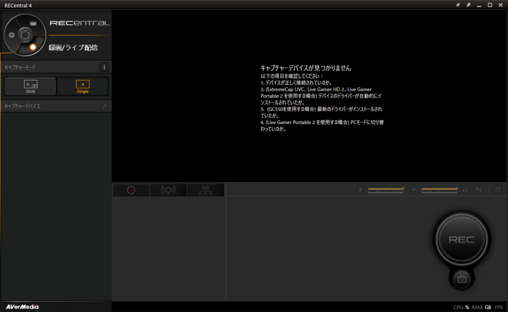Minimize the RECentral 4 window
The height and width of the screenshot is (312, 508).
click(x=479, y=5)
